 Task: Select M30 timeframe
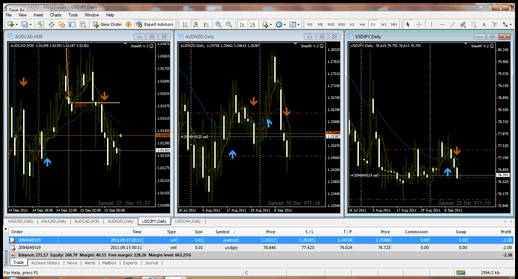pyautogui.click(x=341, y=24)
